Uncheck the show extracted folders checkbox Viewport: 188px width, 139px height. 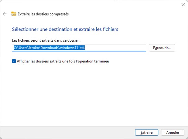pyautogui.click(x=14, y=61)
